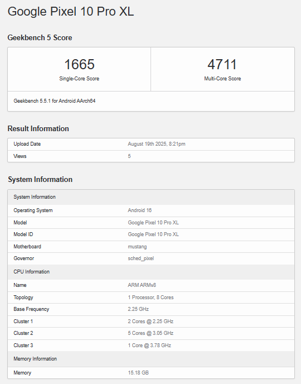301x384 pixels.
Task: Click the CPU Name value ARM ARMv8
Action: tap(142, 285)
